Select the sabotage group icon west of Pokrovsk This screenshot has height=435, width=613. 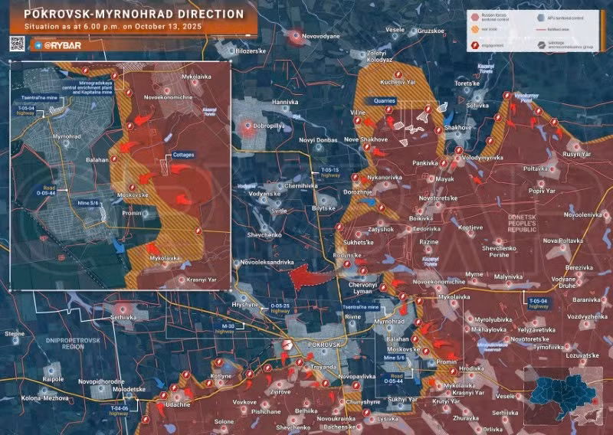pyautogui.click(x=288, y=345)
